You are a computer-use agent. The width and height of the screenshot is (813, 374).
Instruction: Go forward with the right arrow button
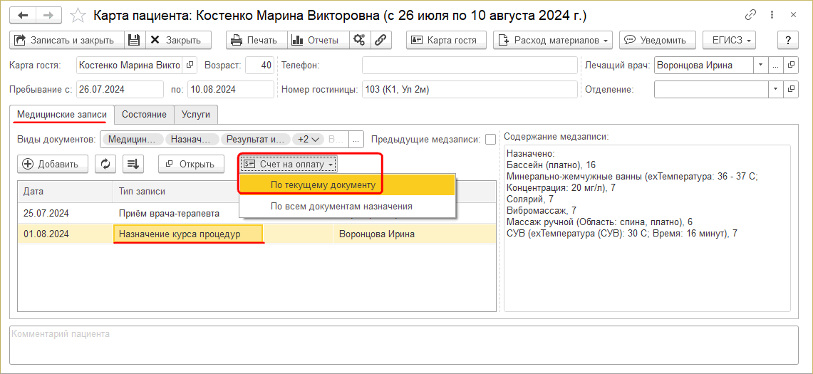48,16
